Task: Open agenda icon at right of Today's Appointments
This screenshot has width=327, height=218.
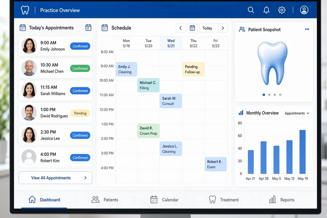Action: click(88, 28)
